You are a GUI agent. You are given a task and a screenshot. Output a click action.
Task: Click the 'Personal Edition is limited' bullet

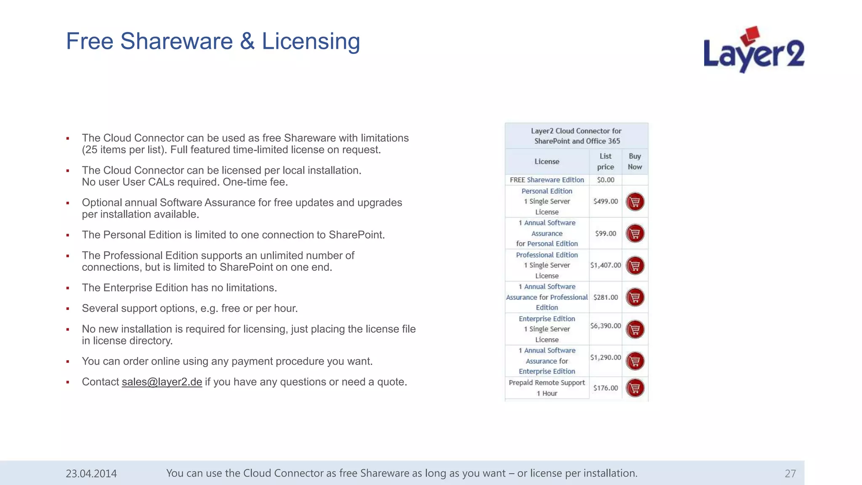click(x=233, y=235)
